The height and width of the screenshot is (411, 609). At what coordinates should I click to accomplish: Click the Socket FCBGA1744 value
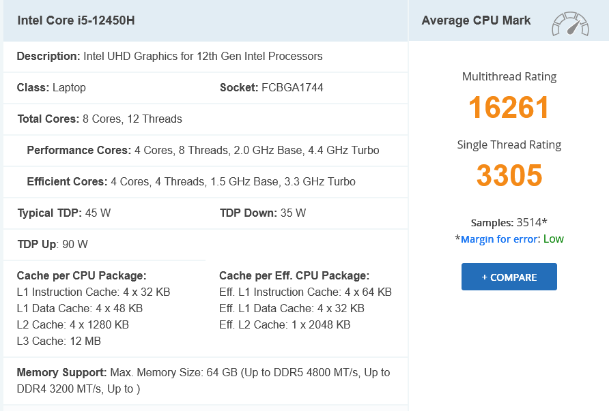click(x=292, y=87)
